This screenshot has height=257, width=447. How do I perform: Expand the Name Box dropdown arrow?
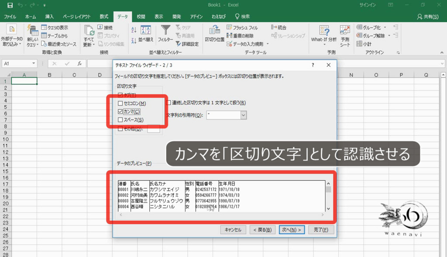(x=34, y=64)
